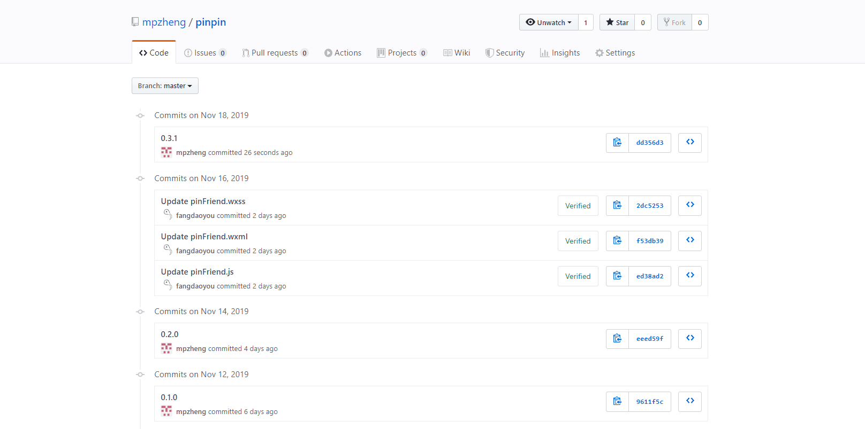Viewport: 865px width, 429px height.
Task: Click fangdaoyou avatar on pinFriend.wxml commit
Action: point(168,250)
